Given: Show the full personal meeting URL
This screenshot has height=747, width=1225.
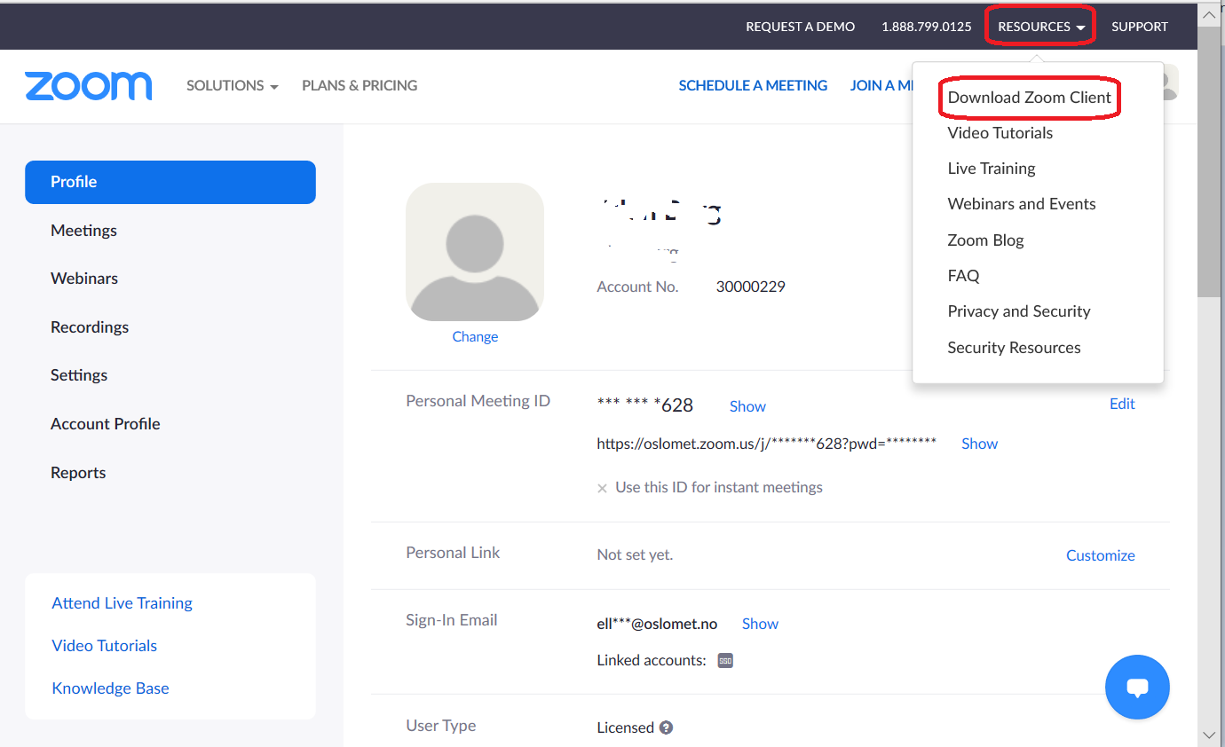Looking at the screenshot, I should pyautogui.click(x=979, y=444).
